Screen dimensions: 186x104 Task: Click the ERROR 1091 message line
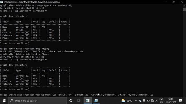pos(42,51)
